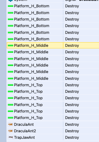Select the DraculaAnt object name

[x=24, y=124]
